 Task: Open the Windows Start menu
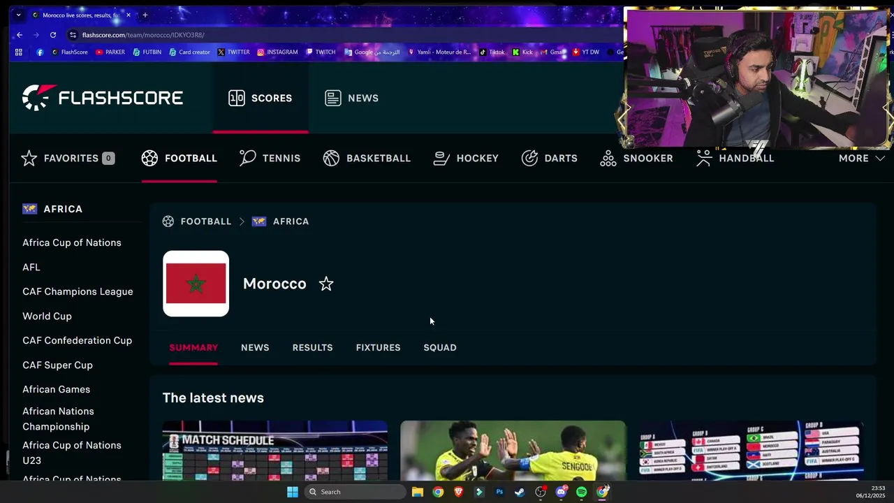293,492
